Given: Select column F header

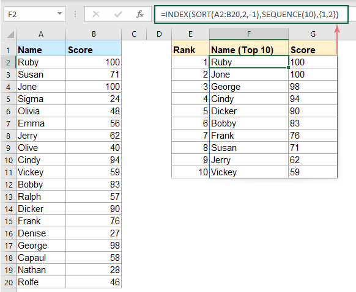Looking at the screenshot, I should coord(249,34).
